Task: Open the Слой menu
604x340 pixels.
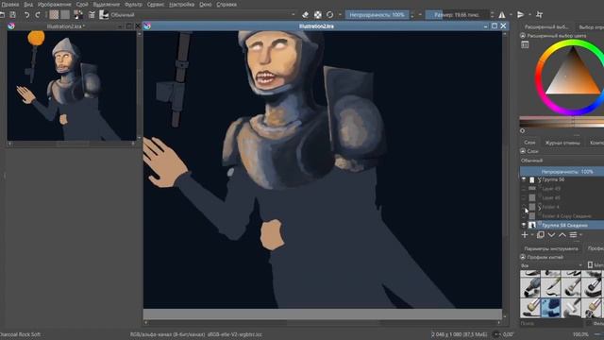Action: (82, 4)
